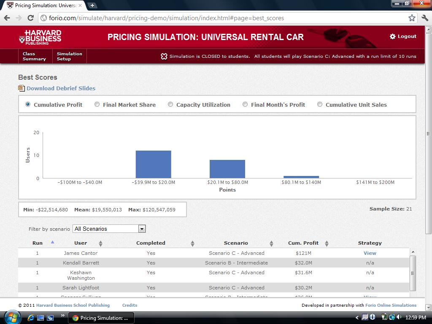Sort table by Cum. Profit arrows
The image size is (432, 324).
327,243
